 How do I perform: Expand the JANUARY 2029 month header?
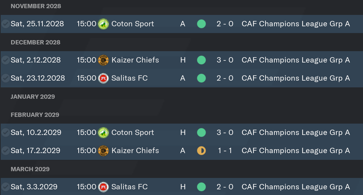pos(33,97)
